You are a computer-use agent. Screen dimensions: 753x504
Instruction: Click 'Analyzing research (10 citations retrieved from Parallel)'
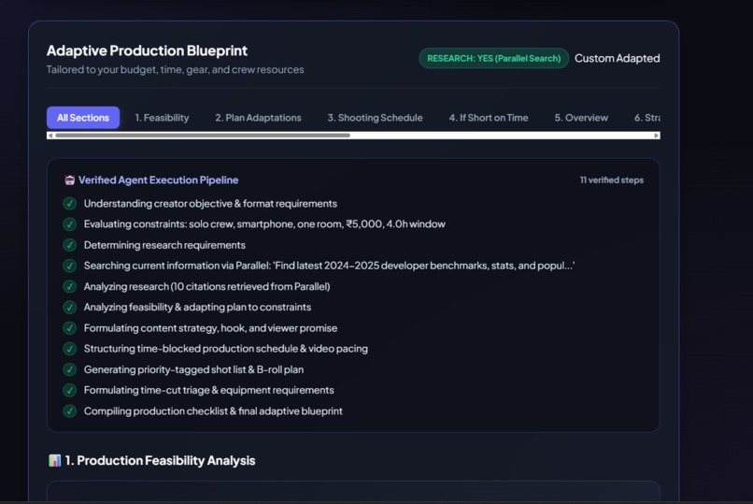tap(207, 287)
